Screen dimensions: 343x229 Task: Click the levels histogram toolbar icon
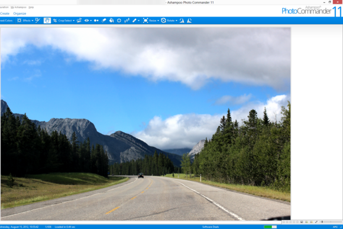127,21
